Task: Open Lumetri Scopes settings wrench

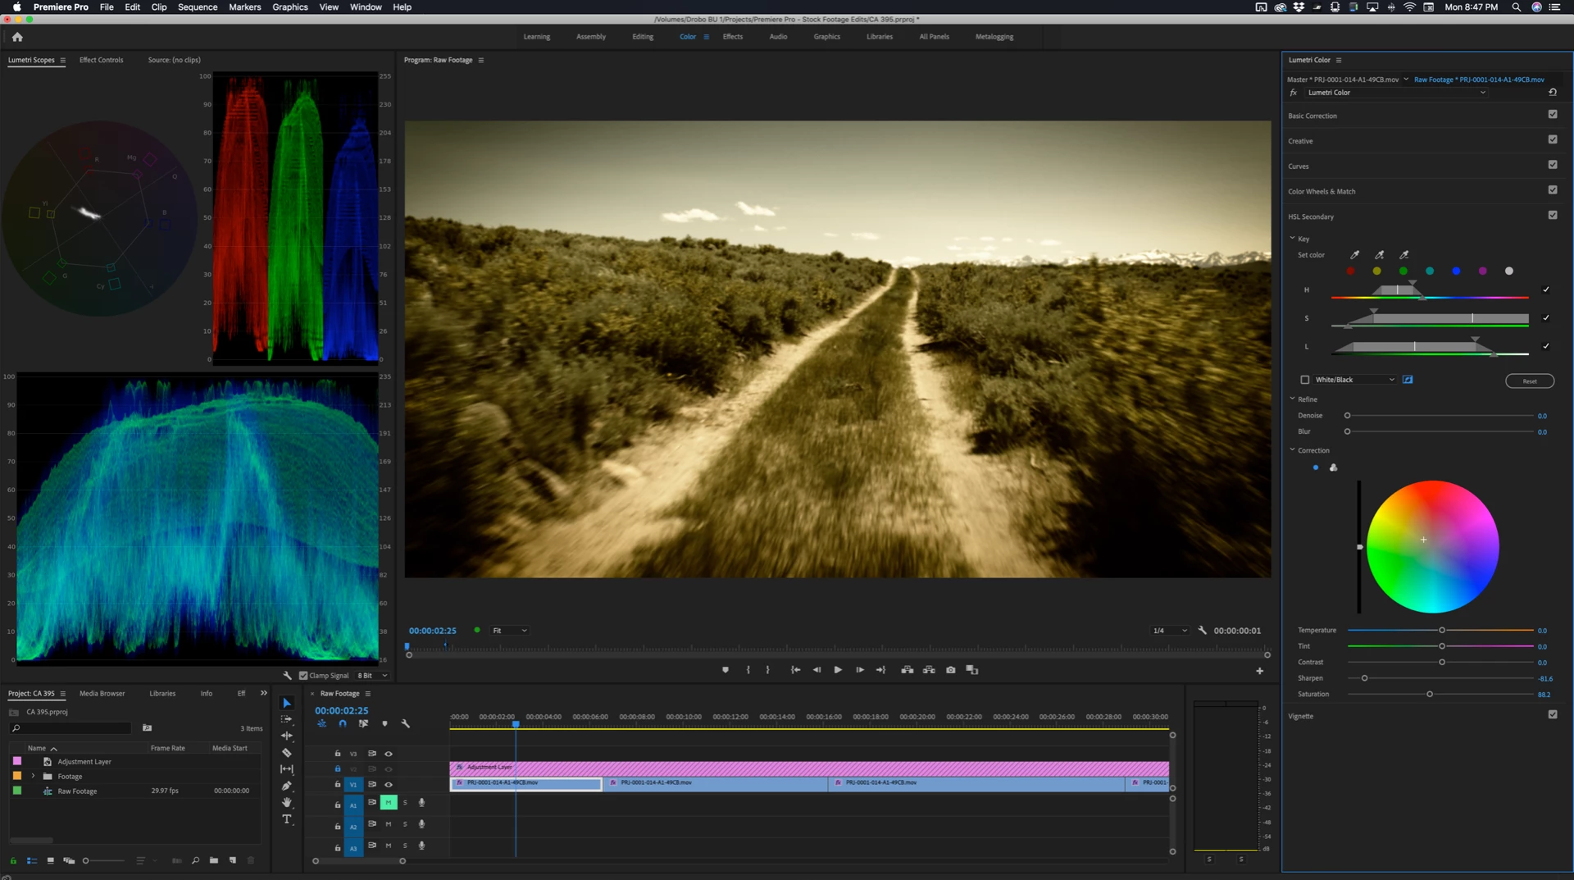Action: (x=288, y=676)
